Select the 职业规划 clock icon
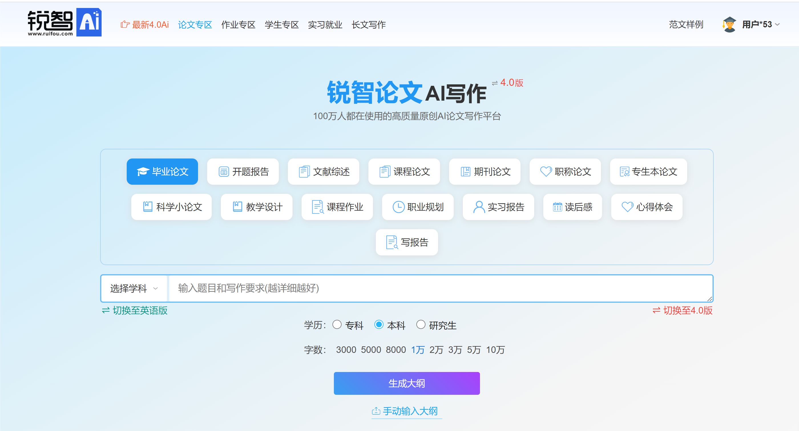 pyautogui.click(x=399, y=207)
